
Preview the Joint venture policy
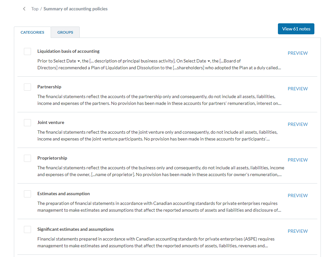[x=298, y=124]
